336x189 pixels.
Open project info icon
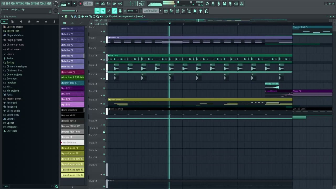[236, 4]
